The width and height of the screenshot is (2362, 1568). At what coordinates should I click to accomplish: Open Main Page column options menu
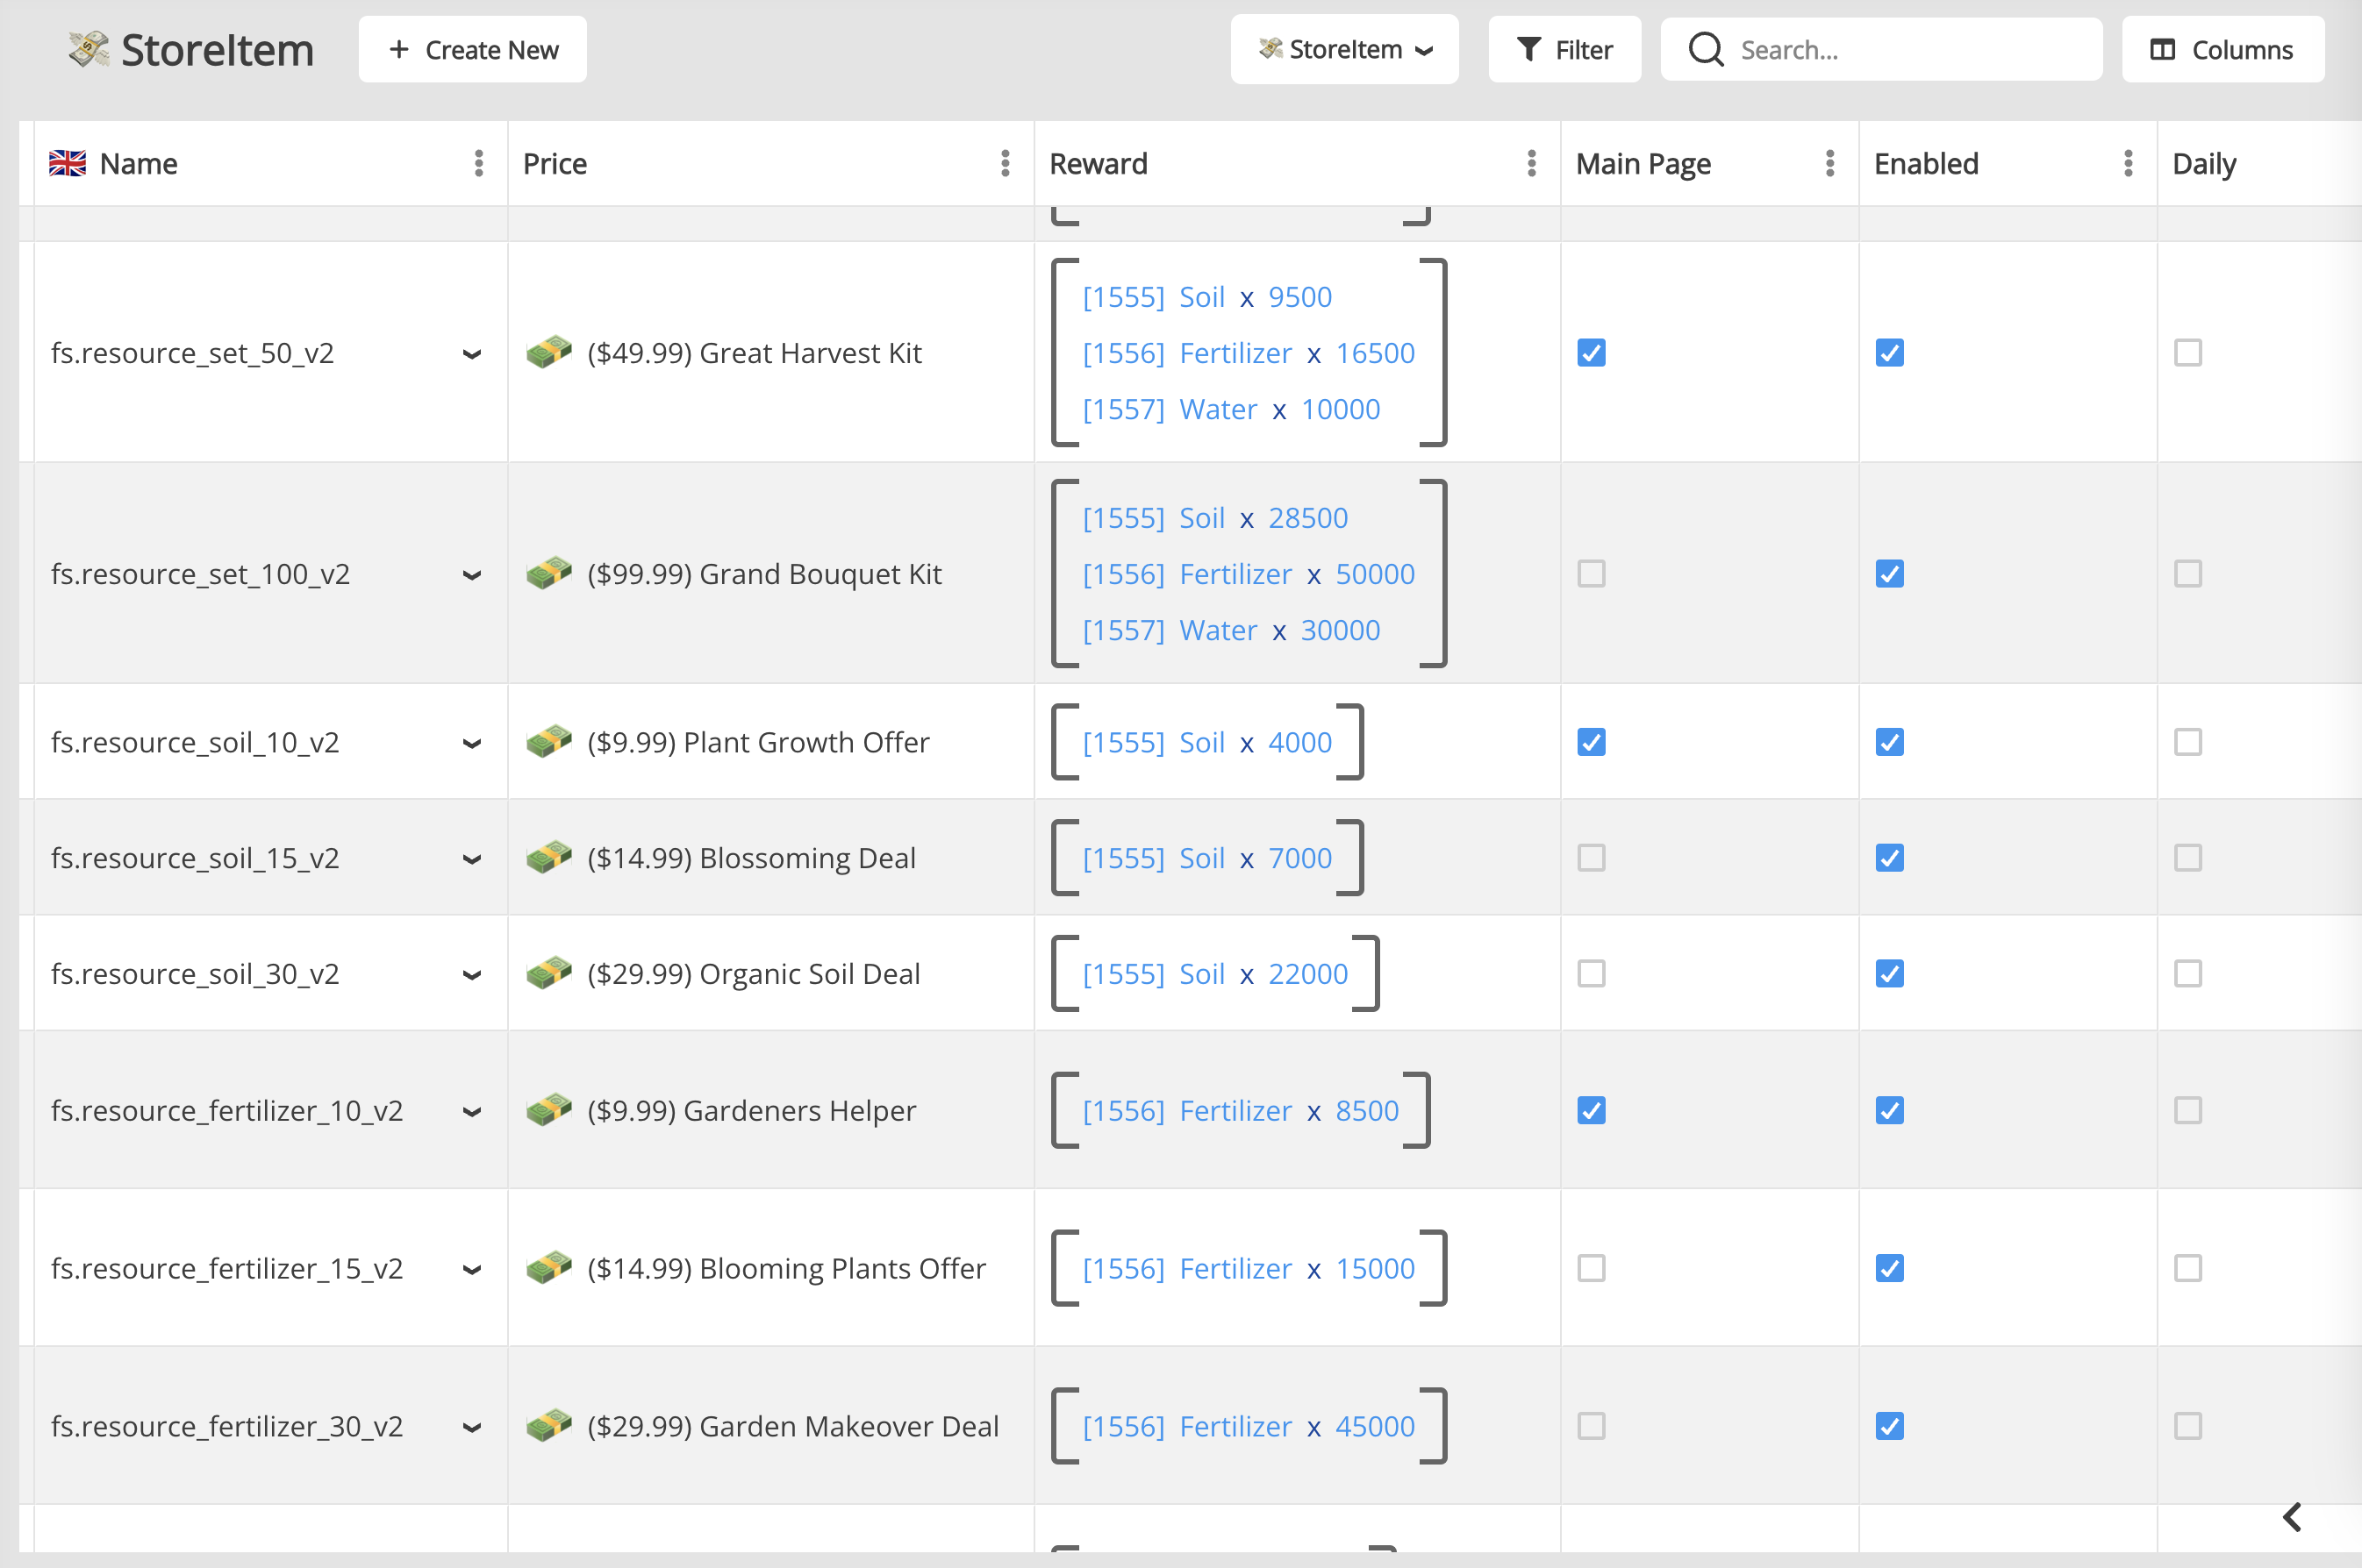pos(1829,163)
